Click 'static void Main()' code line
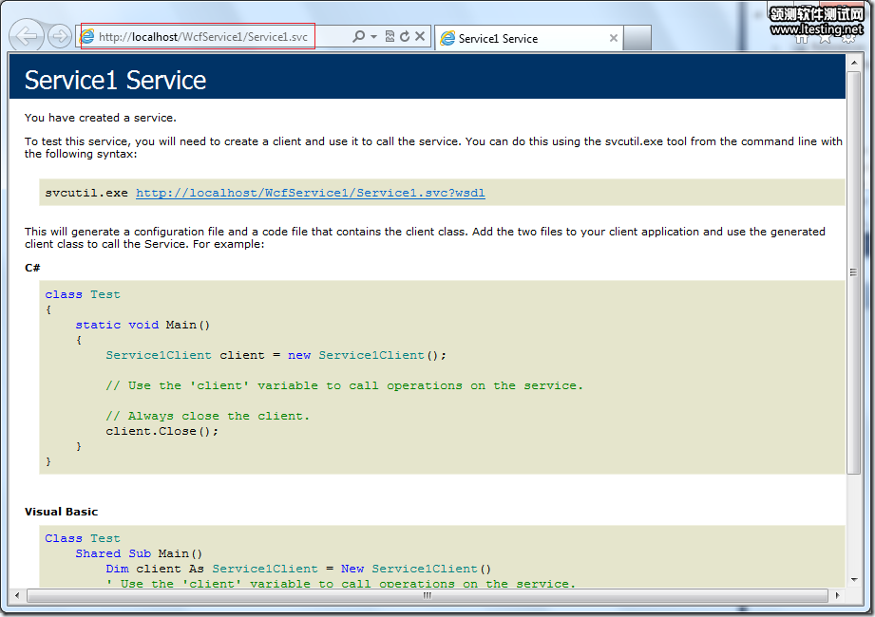This screenshot has height=617, width=875. (143, 325)
